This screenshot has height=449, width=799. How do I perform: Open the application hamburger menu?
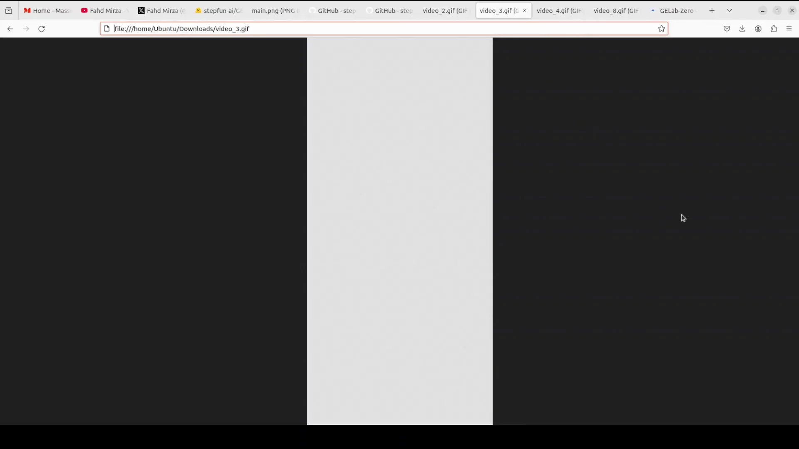[x=789, y=28]
